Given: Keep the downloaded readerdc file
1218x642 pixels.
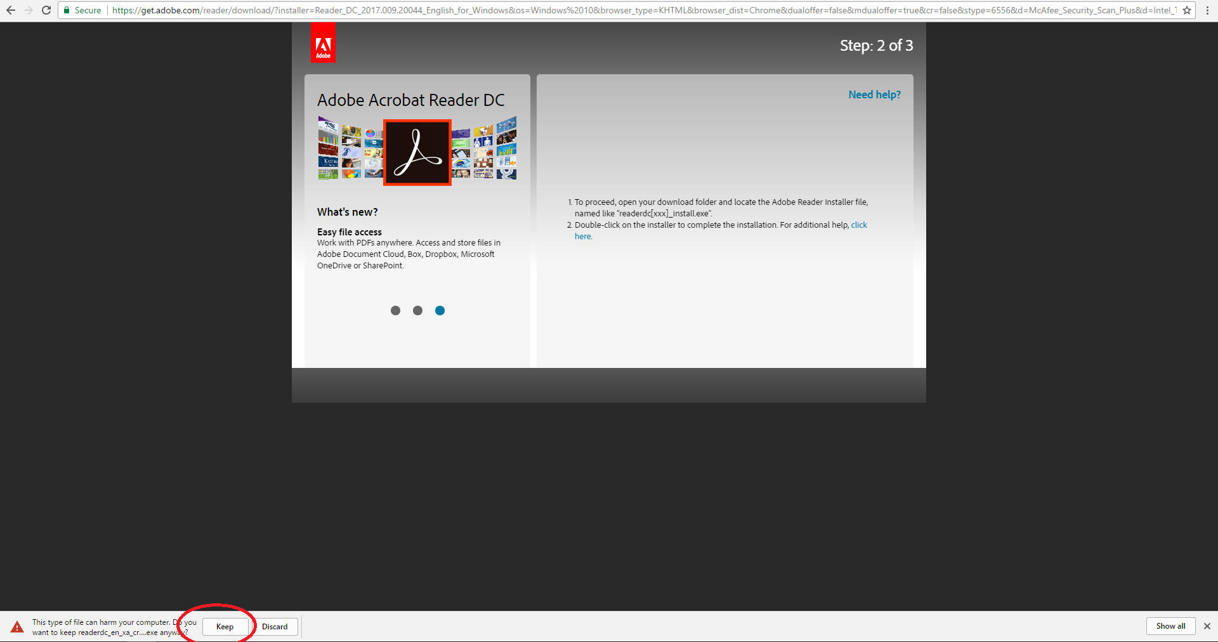Looking at the screenshot, I should pyautogui.click(x=225, y=626).
